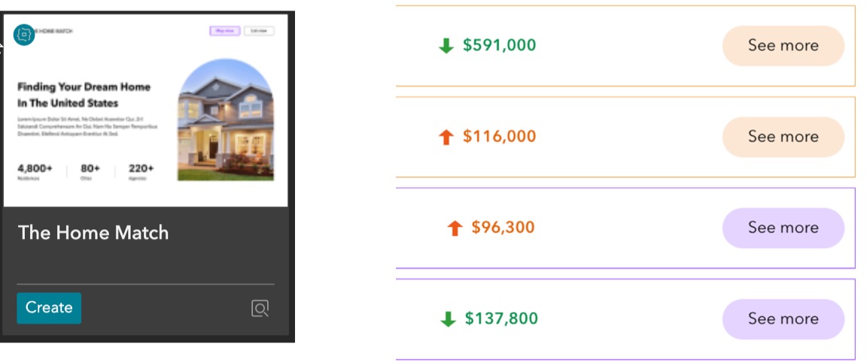The height and width of the screenshot is (362, 867).
Task: Click the green down arrow beside $137,800
Action: [448, 319]
